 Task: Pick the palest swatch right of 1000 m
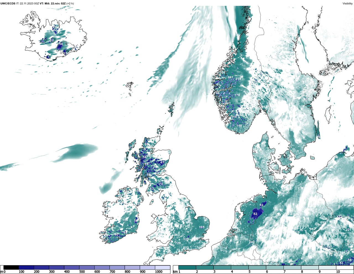coord(162,267)
